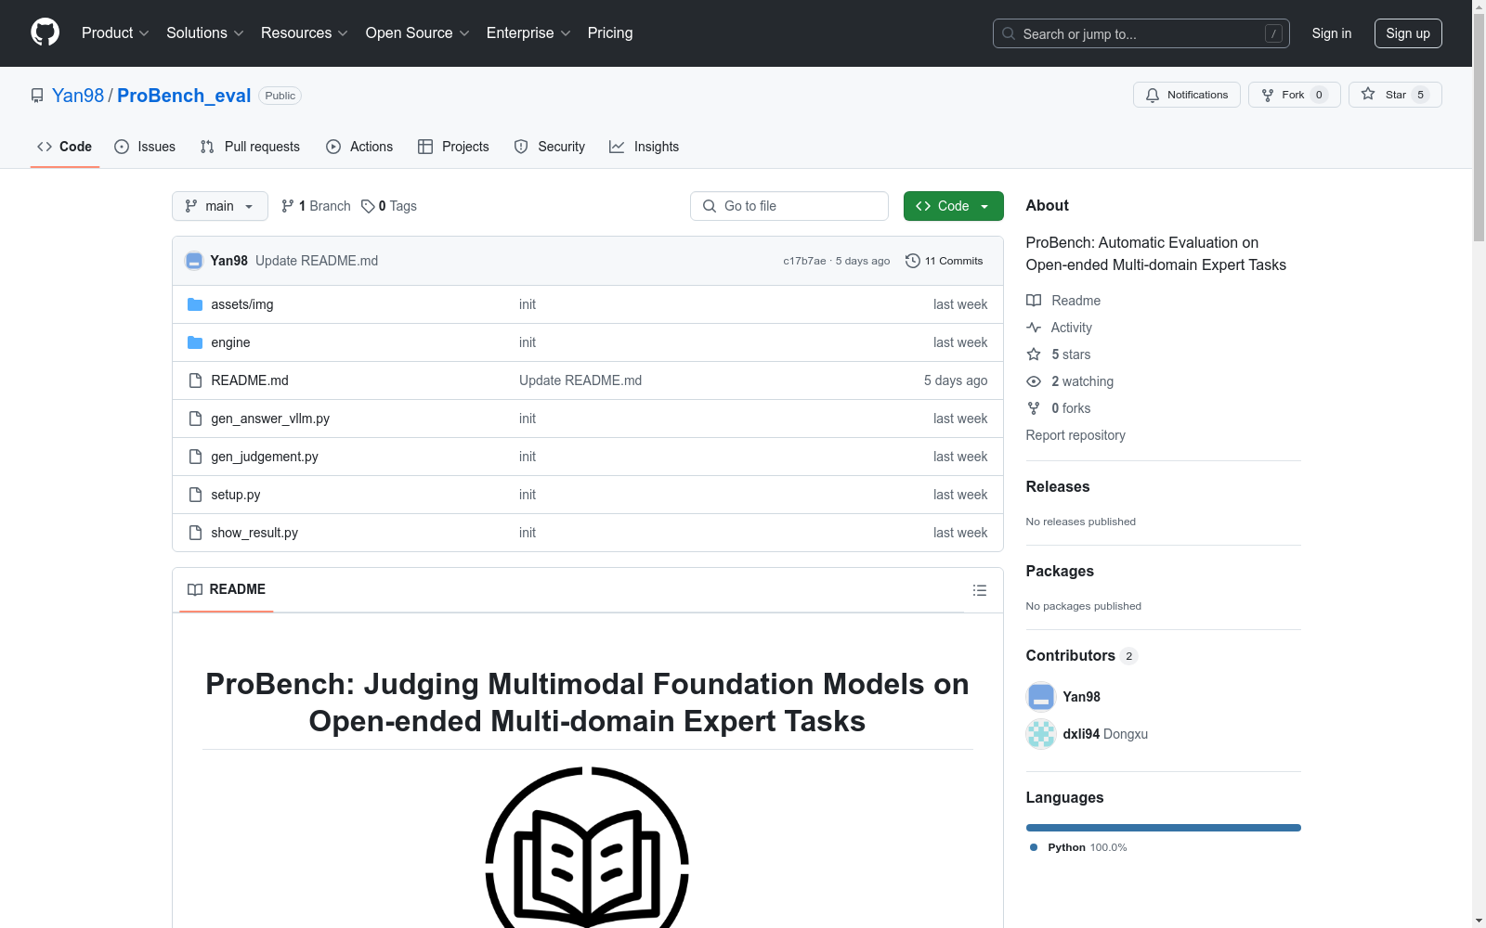Click the commit history clock icon

[913, 261]
